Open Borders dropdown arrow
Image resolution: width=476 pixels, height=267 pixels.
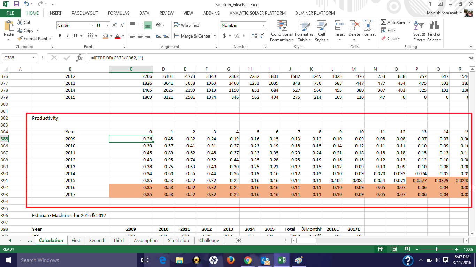(96, 36)
